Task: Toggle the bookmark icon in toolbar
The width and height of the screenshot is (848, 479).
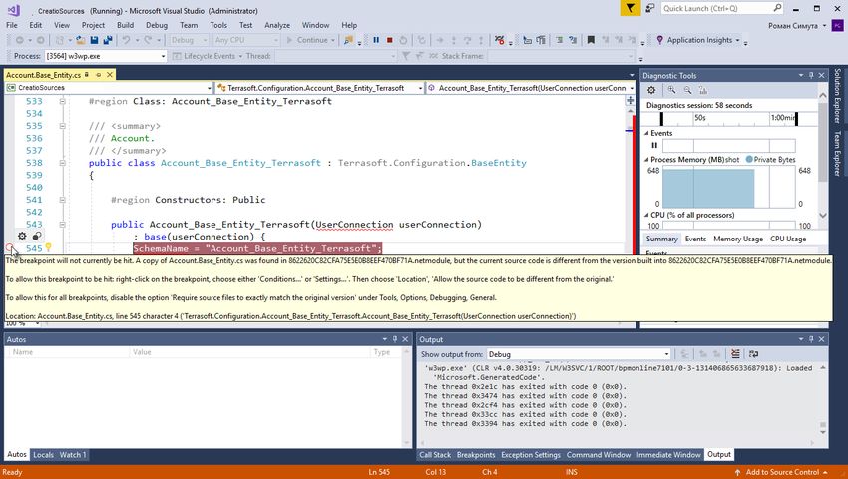Action: 591,40
